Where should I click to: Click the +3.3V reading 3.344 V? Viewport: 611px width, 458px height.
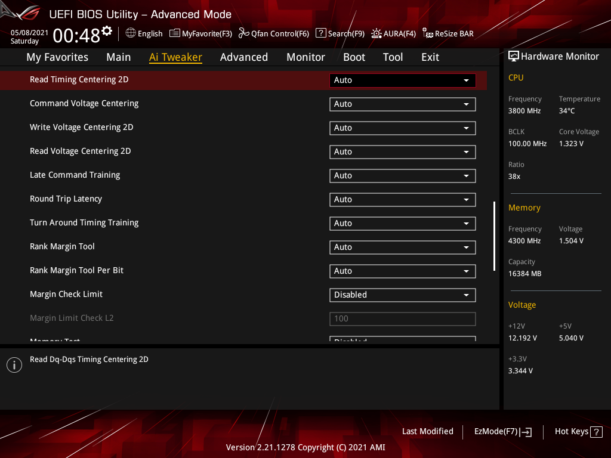(520, 371)
